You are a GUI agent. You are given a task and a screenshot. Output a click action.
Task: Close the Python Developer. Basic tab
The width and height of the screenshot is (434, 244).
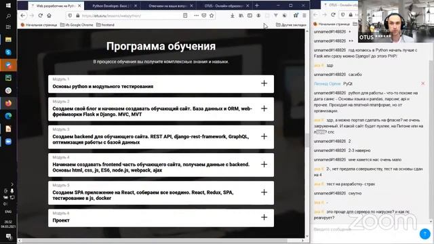(x=136, y=6)
